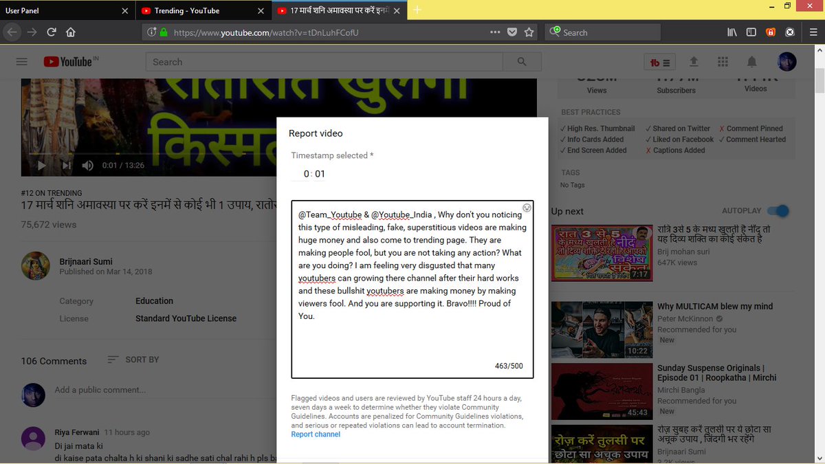Click the YouTube search input field
The image size is (825, 464).
(324, 62)
